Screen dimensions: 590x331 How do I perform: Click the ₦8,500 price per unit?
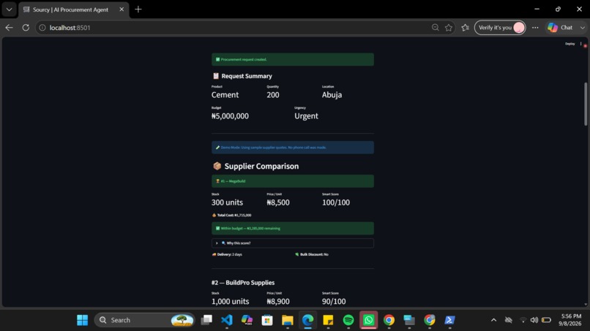click(278, 202)
